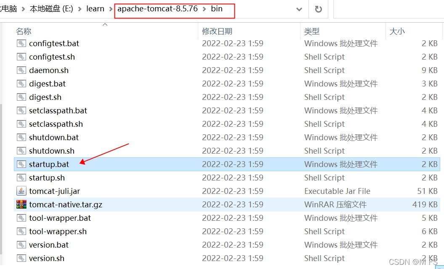Click the 6 KB size of tool-wrapper.sh
Viewport: 444px width, 269px height.
430,232
